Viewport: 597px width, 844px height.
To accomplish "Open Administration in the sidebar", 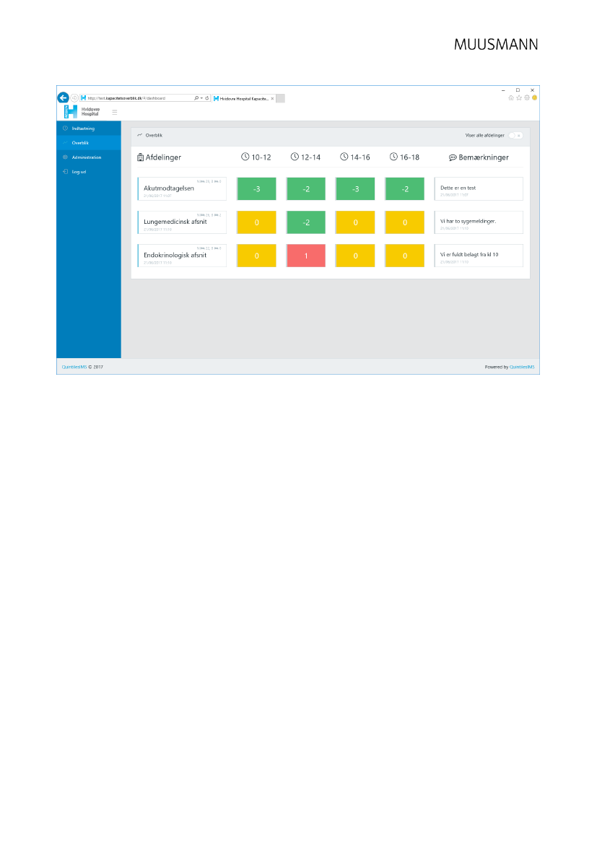I will 89,157.
